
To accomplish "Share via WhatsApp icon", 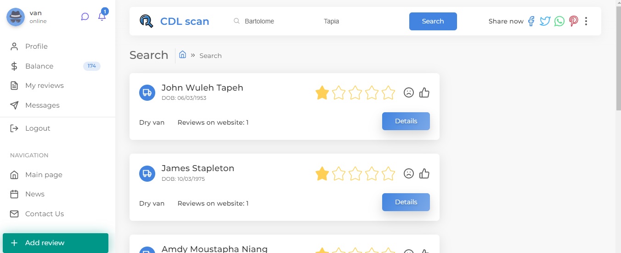I will (559, 21).
